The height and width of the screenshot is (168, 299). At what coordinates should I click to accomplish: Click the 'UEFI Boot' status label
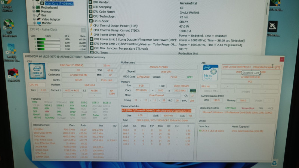click(231, 108)
